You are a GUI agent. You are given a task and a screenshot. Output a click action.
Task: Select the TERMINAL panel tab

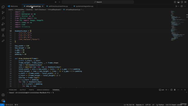coord(56,90)
